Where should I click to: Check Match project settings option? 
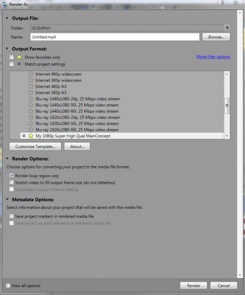[12, 64]
